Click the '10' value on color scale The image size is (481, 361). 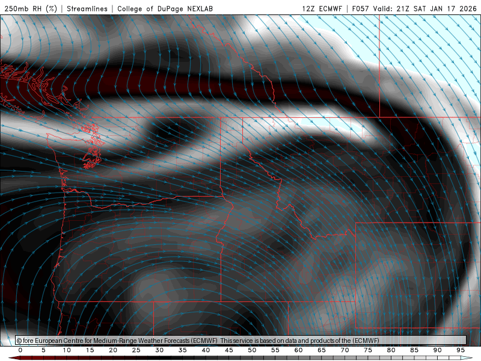point(67,350)
